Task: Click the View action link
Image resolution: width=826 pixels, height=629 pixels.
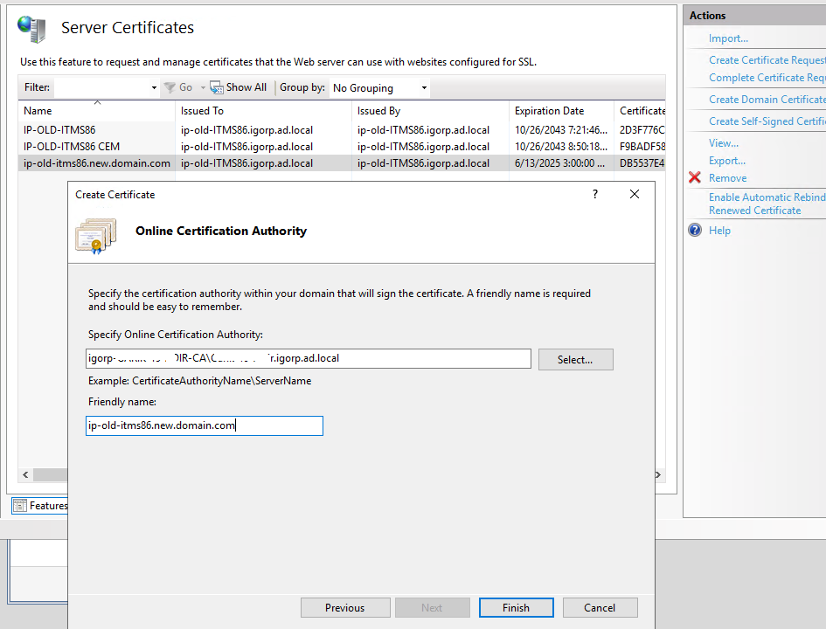Action: 723,143
